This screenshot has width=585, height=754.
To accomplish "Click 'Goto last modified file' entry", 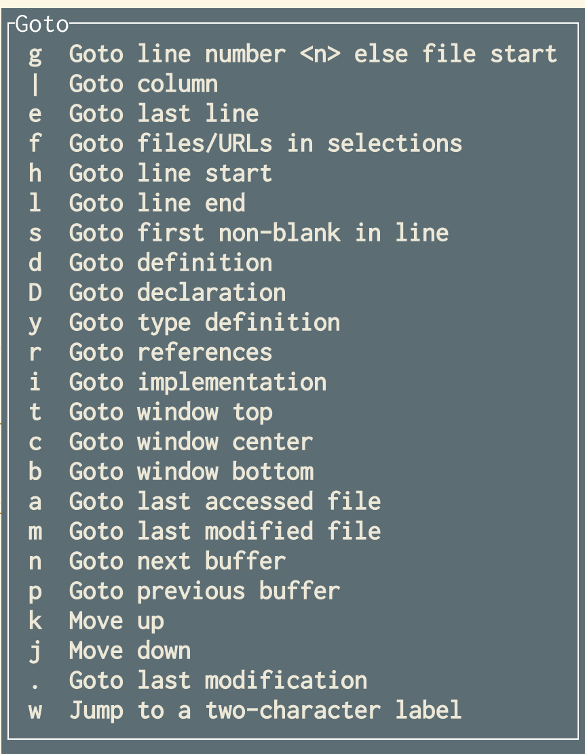I will (225, 531).
